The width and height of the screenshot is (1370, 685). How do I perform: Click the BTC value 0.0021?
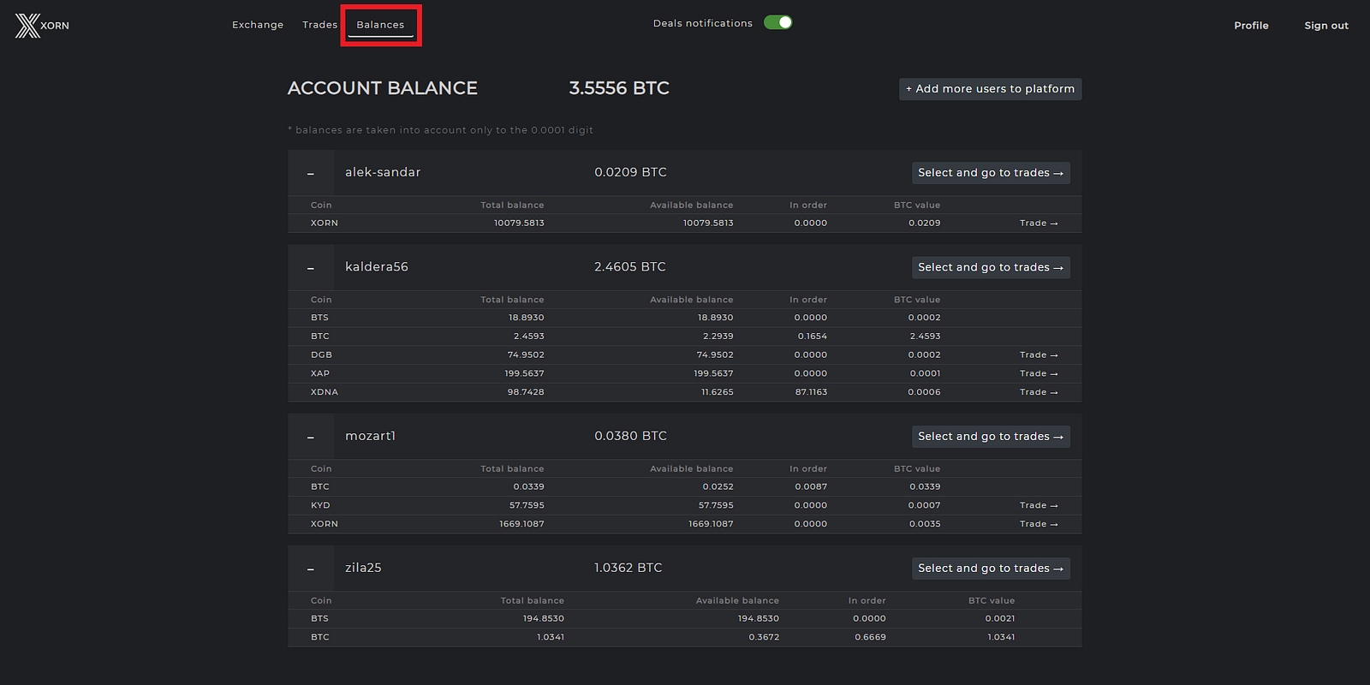[x=1000, y=619]
